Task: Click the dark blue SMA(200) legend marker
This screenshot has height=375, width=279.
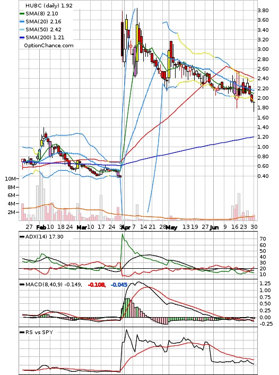Action: (x=22, y=38)
